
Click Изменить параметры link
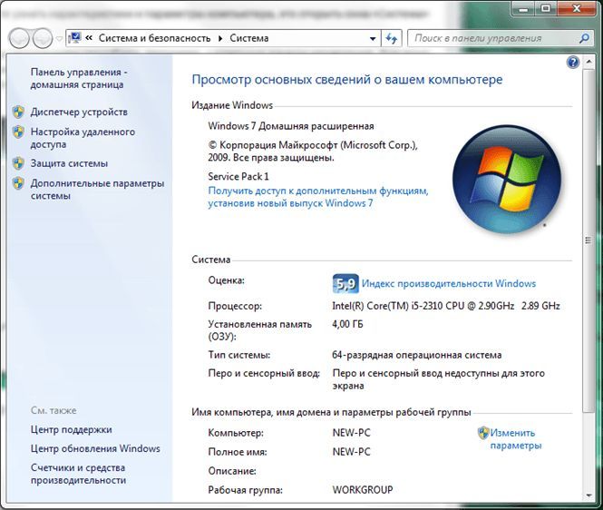(x=516, y=439)
